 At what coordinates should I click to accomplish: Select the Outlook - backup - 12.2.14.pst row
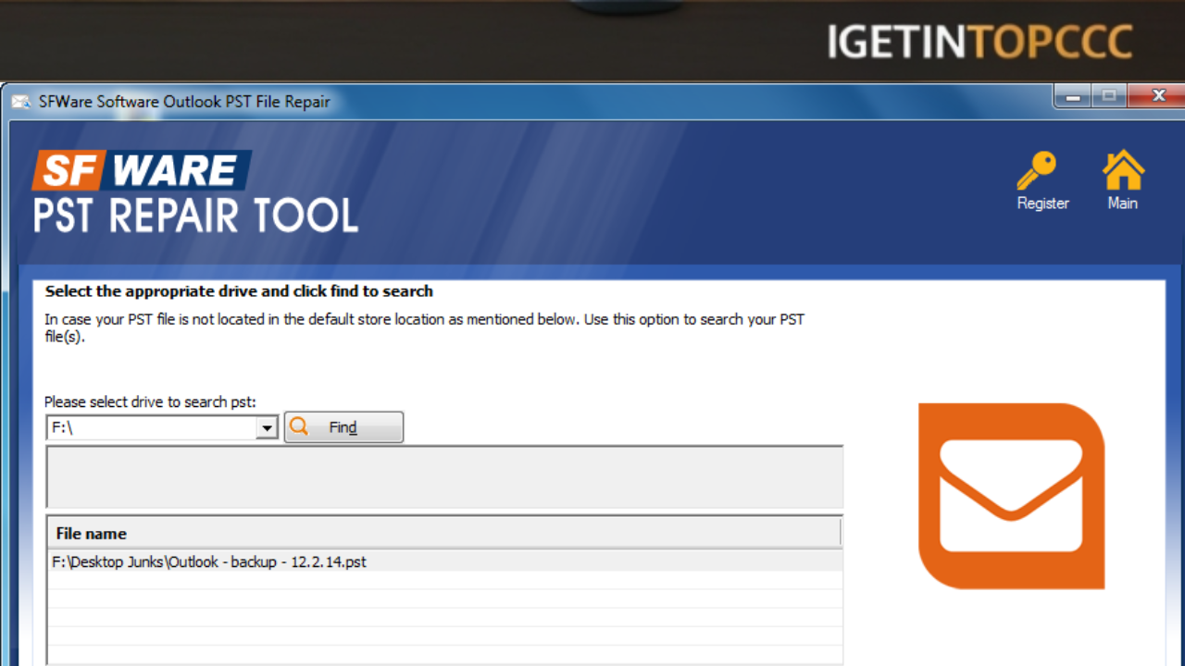tap(444, 561)
